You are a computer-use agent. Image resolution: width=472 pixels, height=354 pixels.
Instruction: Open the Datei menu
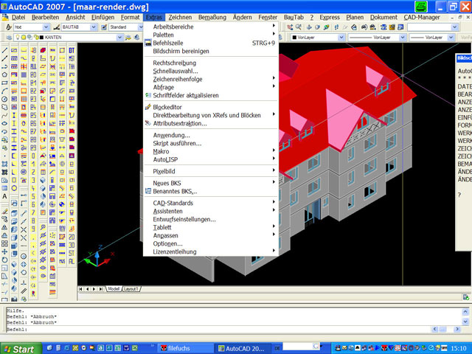[18, 18]
